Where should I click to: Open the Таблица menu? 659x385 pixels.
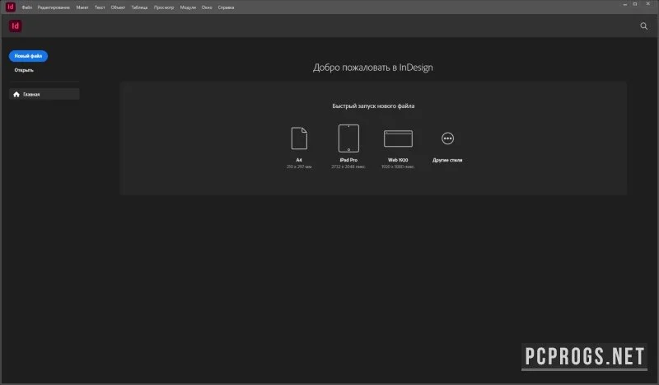(x=139, y=7)
